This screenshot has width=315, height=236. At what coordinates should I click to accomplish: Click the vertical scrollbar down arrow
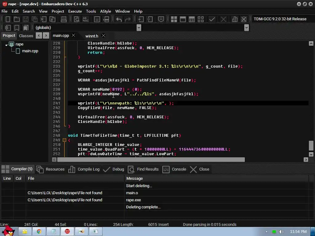click(x=311, y=154)
